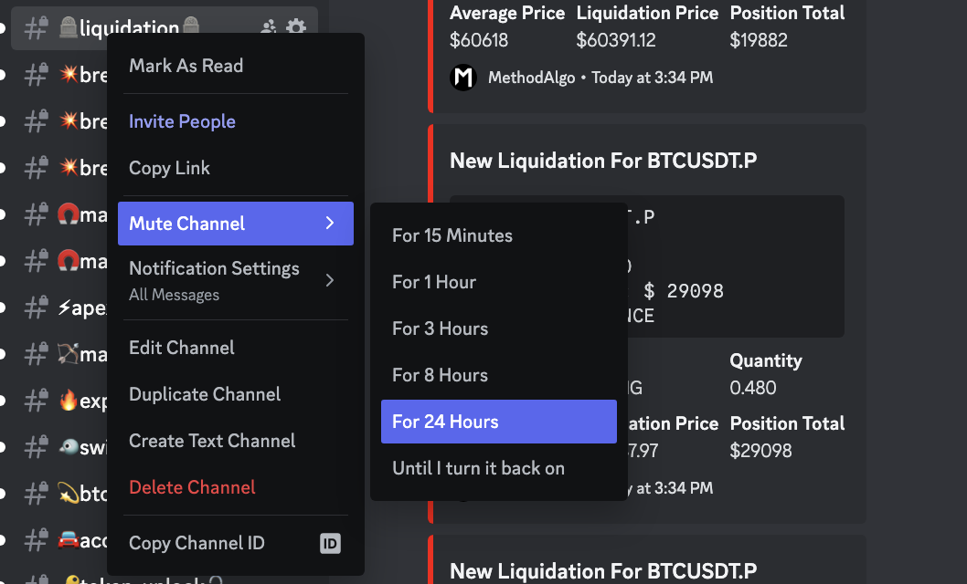967x584 pixels.
Task: Click the locked hash icon of the lightning-emoji channel
Action: (x=37, y=307)
